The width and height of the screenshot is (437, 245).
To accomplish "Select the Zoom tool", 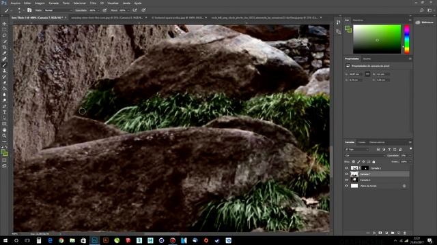I will pos(4,135).
